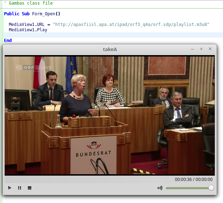Mute audio via the speaker icon
The image size is (223, 203).
click(160, 188)
